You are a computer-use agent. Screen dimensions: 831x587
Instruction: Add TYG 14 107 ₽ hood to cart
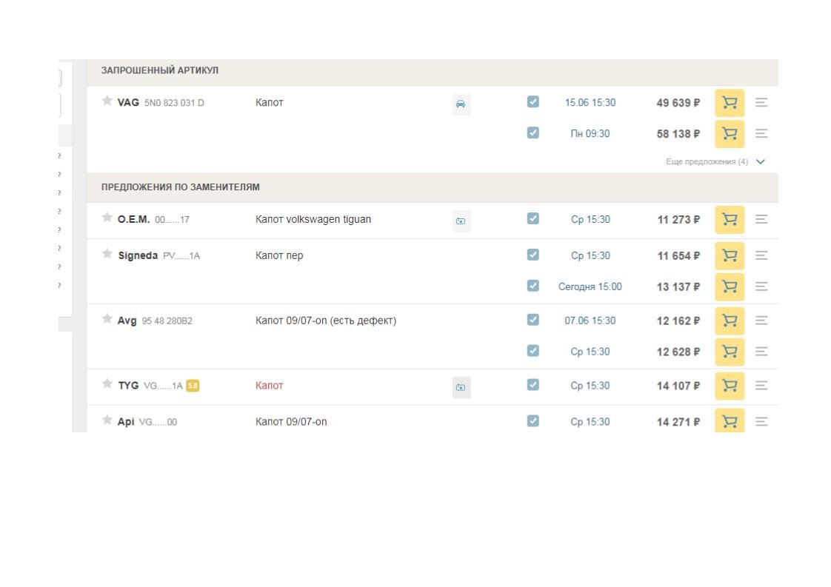(730, 386)
